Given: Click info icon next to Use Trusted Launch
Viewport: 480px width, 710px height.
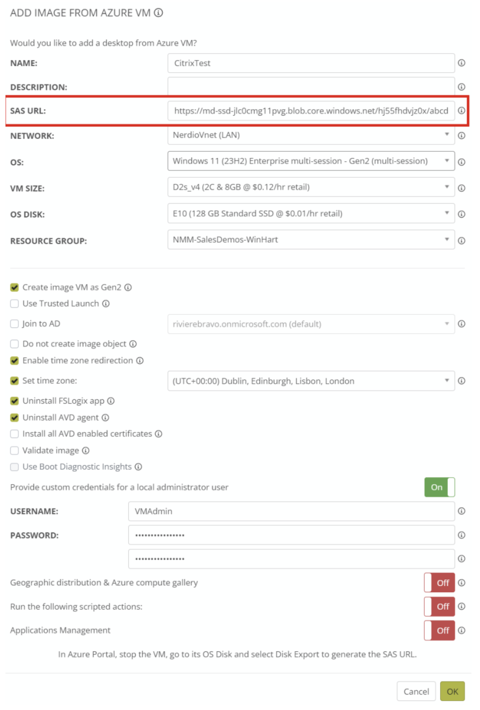Looking at the screenshot, I should point(106,304).
